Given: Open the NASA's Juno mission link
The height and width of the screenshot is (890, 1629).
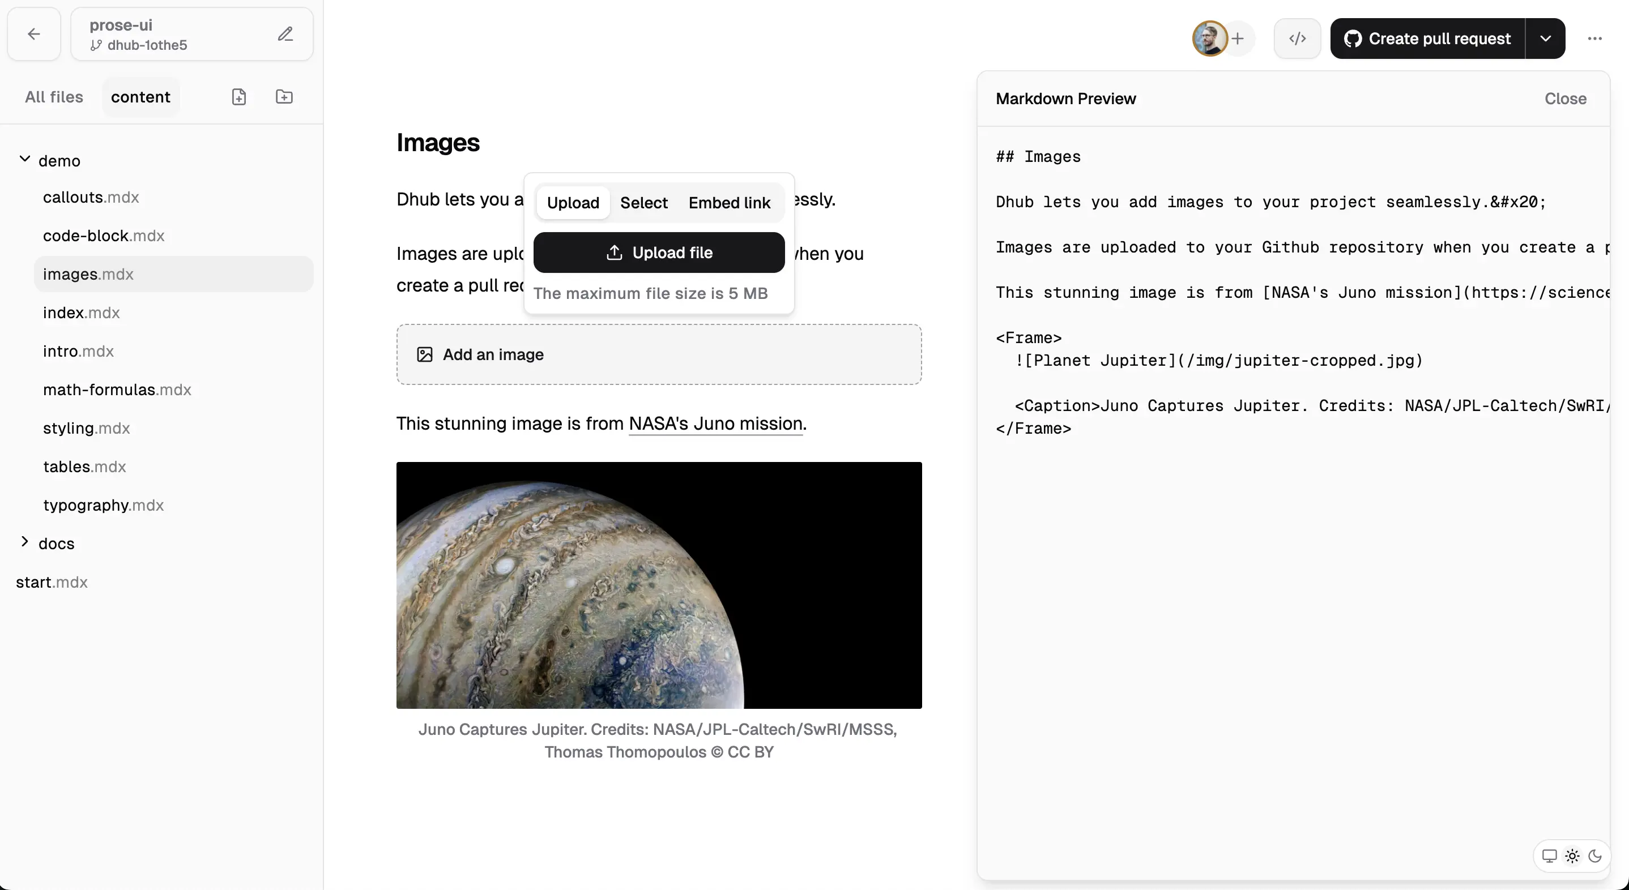Looking at the screenshot, I should (715, 423).
